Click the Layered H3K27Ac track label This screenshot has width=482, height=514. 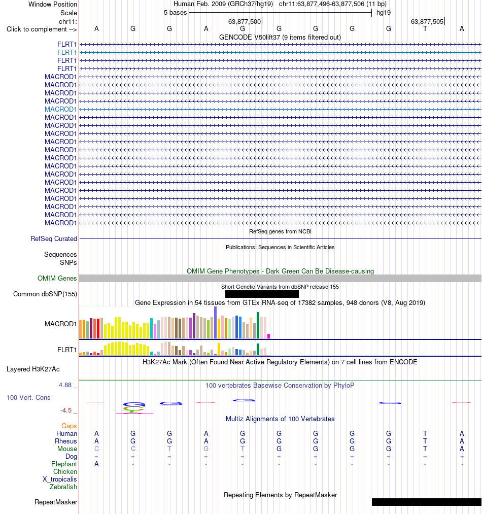(33, 369)
